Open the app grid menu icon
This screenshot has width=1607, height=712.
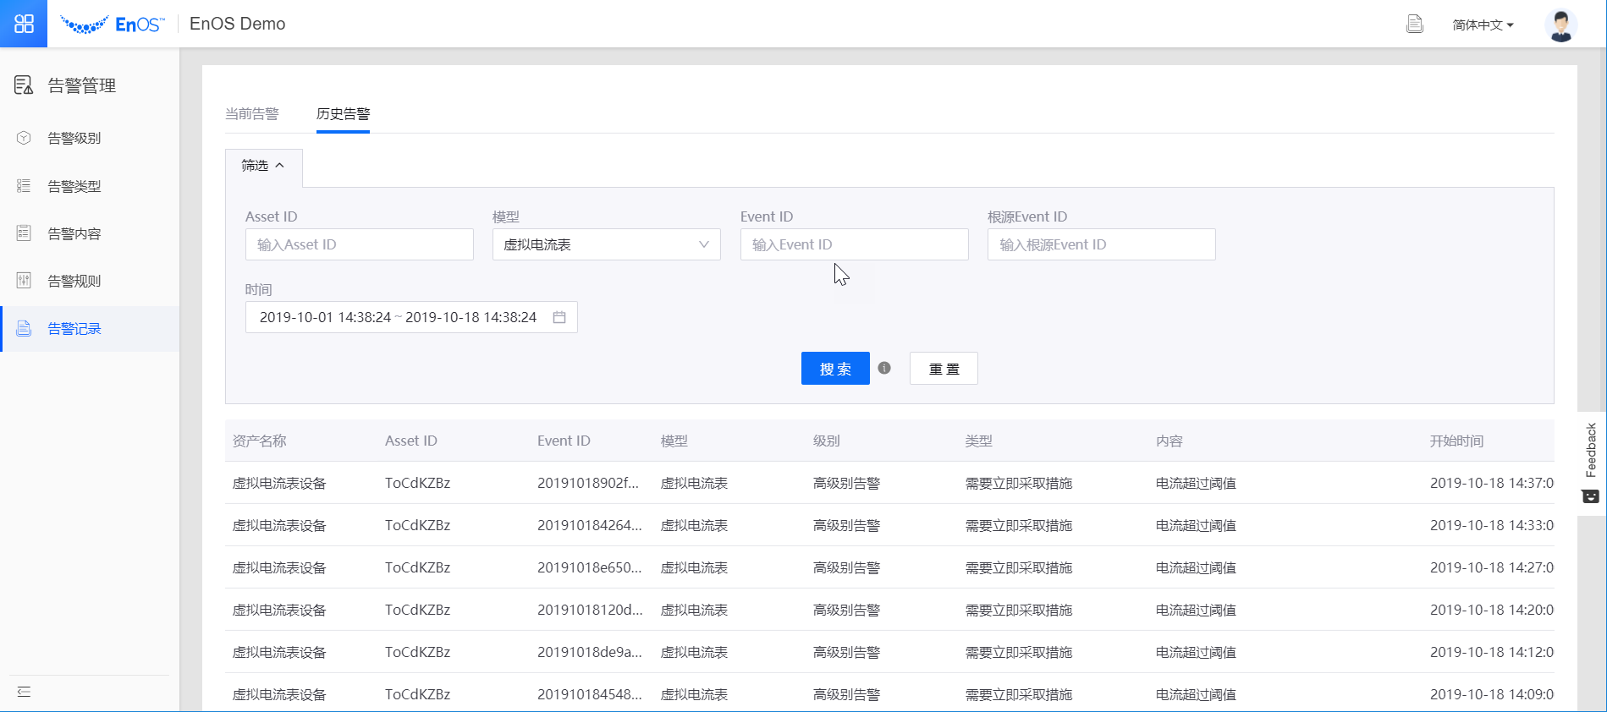(24, 24)
